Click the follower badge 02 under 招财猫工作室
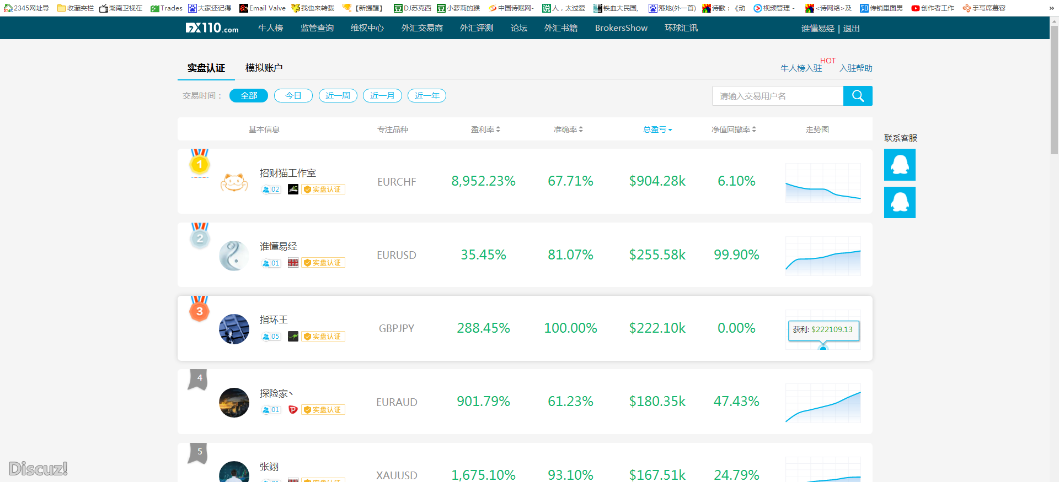 (271, 189)
